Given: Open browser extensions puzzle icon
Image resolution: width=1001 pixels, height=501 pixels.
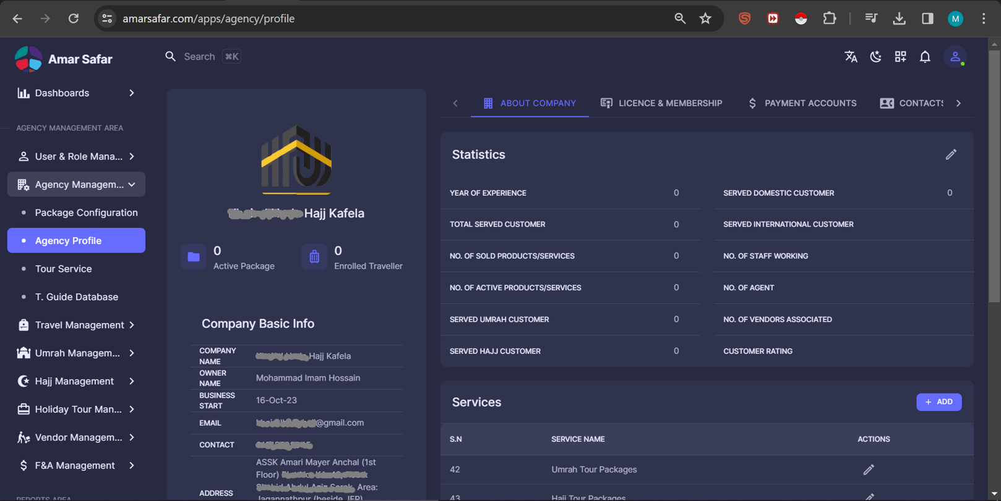Looking at the screenshot, I should point(829,19).
